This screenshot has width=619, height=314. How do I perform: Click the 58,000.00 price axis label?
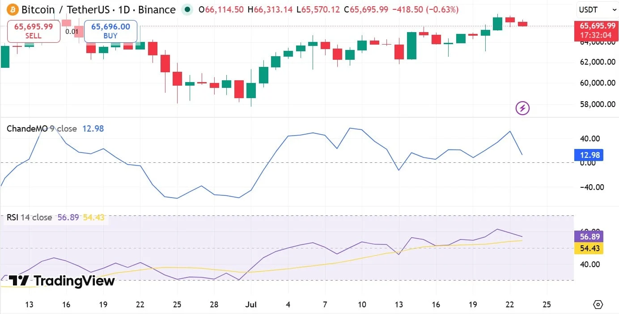[598, 104]
